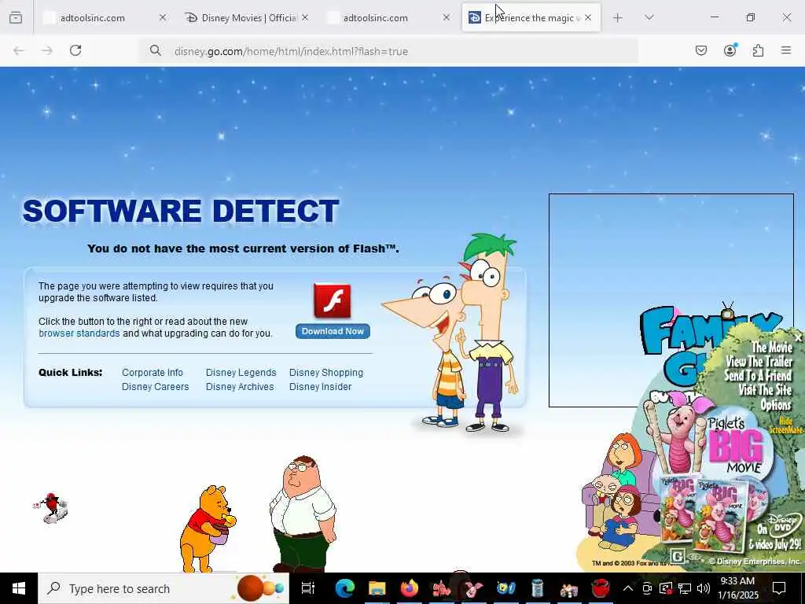Viewport: 805px width, 604px height.
Task: Open the Firefox application menu
Action: tap(786, 50)
